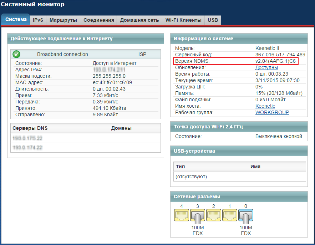Click network port 3 icon with cable
315x245 pixels.
pos(197,215)
